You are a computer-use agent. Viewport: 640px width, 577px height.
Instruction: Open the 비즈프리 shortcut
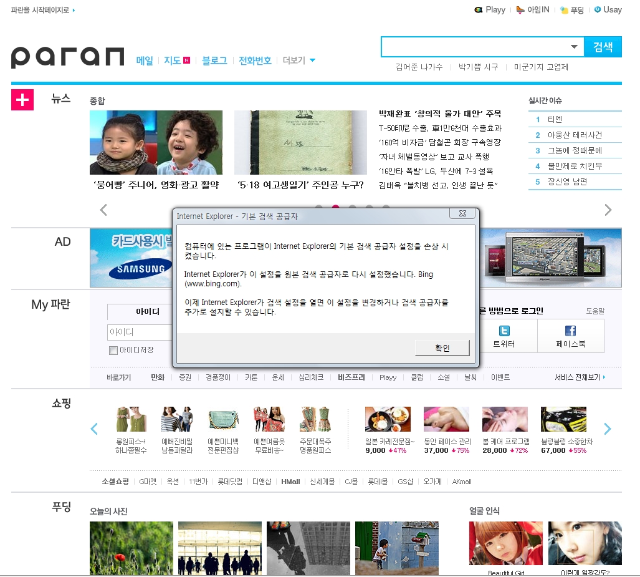(351, 377)
